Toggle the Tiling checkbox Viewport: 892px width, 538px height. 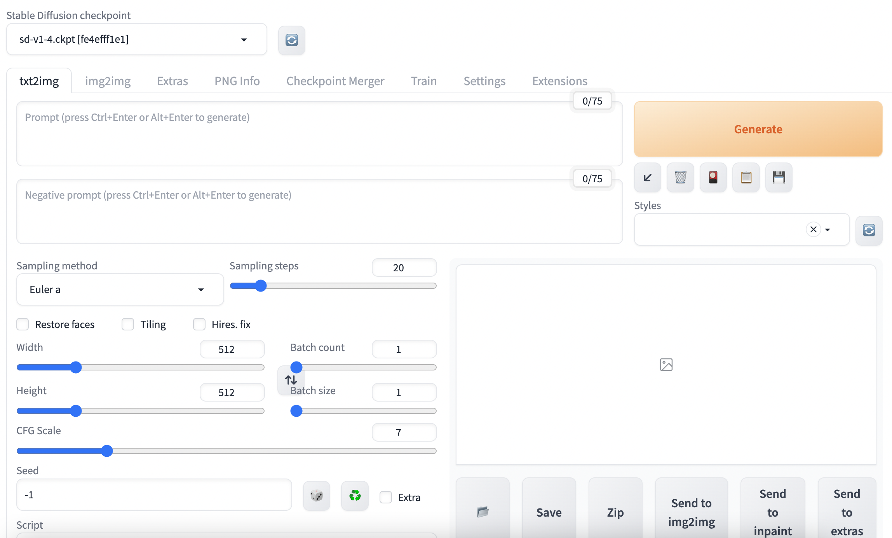[x=128, y=324]
